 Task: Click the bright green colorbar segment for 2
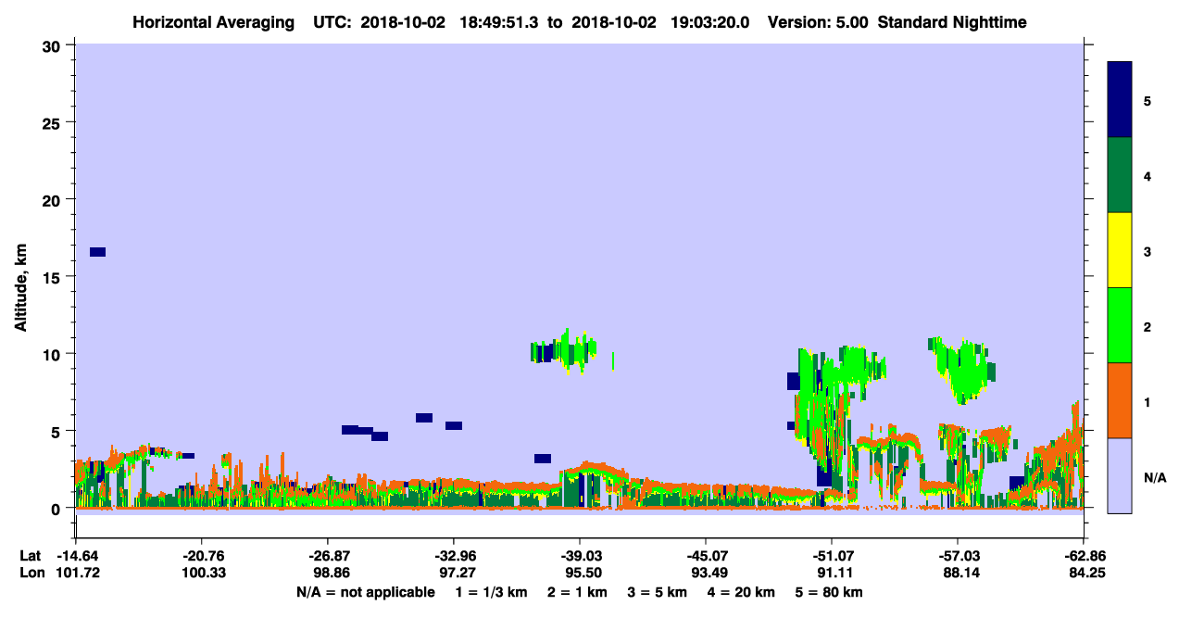1120,325
